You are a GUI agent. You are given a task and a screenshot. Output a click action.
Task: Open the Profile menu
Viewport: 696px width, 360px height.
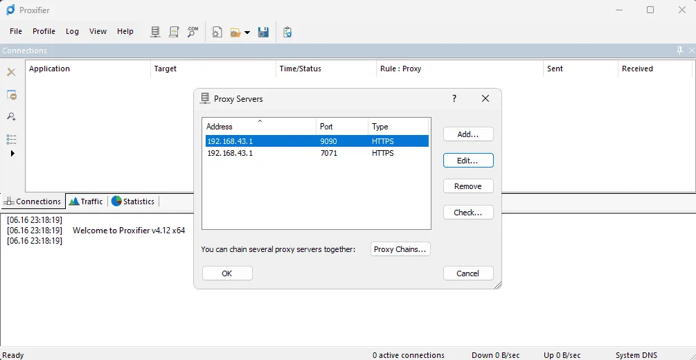(44, 31)
